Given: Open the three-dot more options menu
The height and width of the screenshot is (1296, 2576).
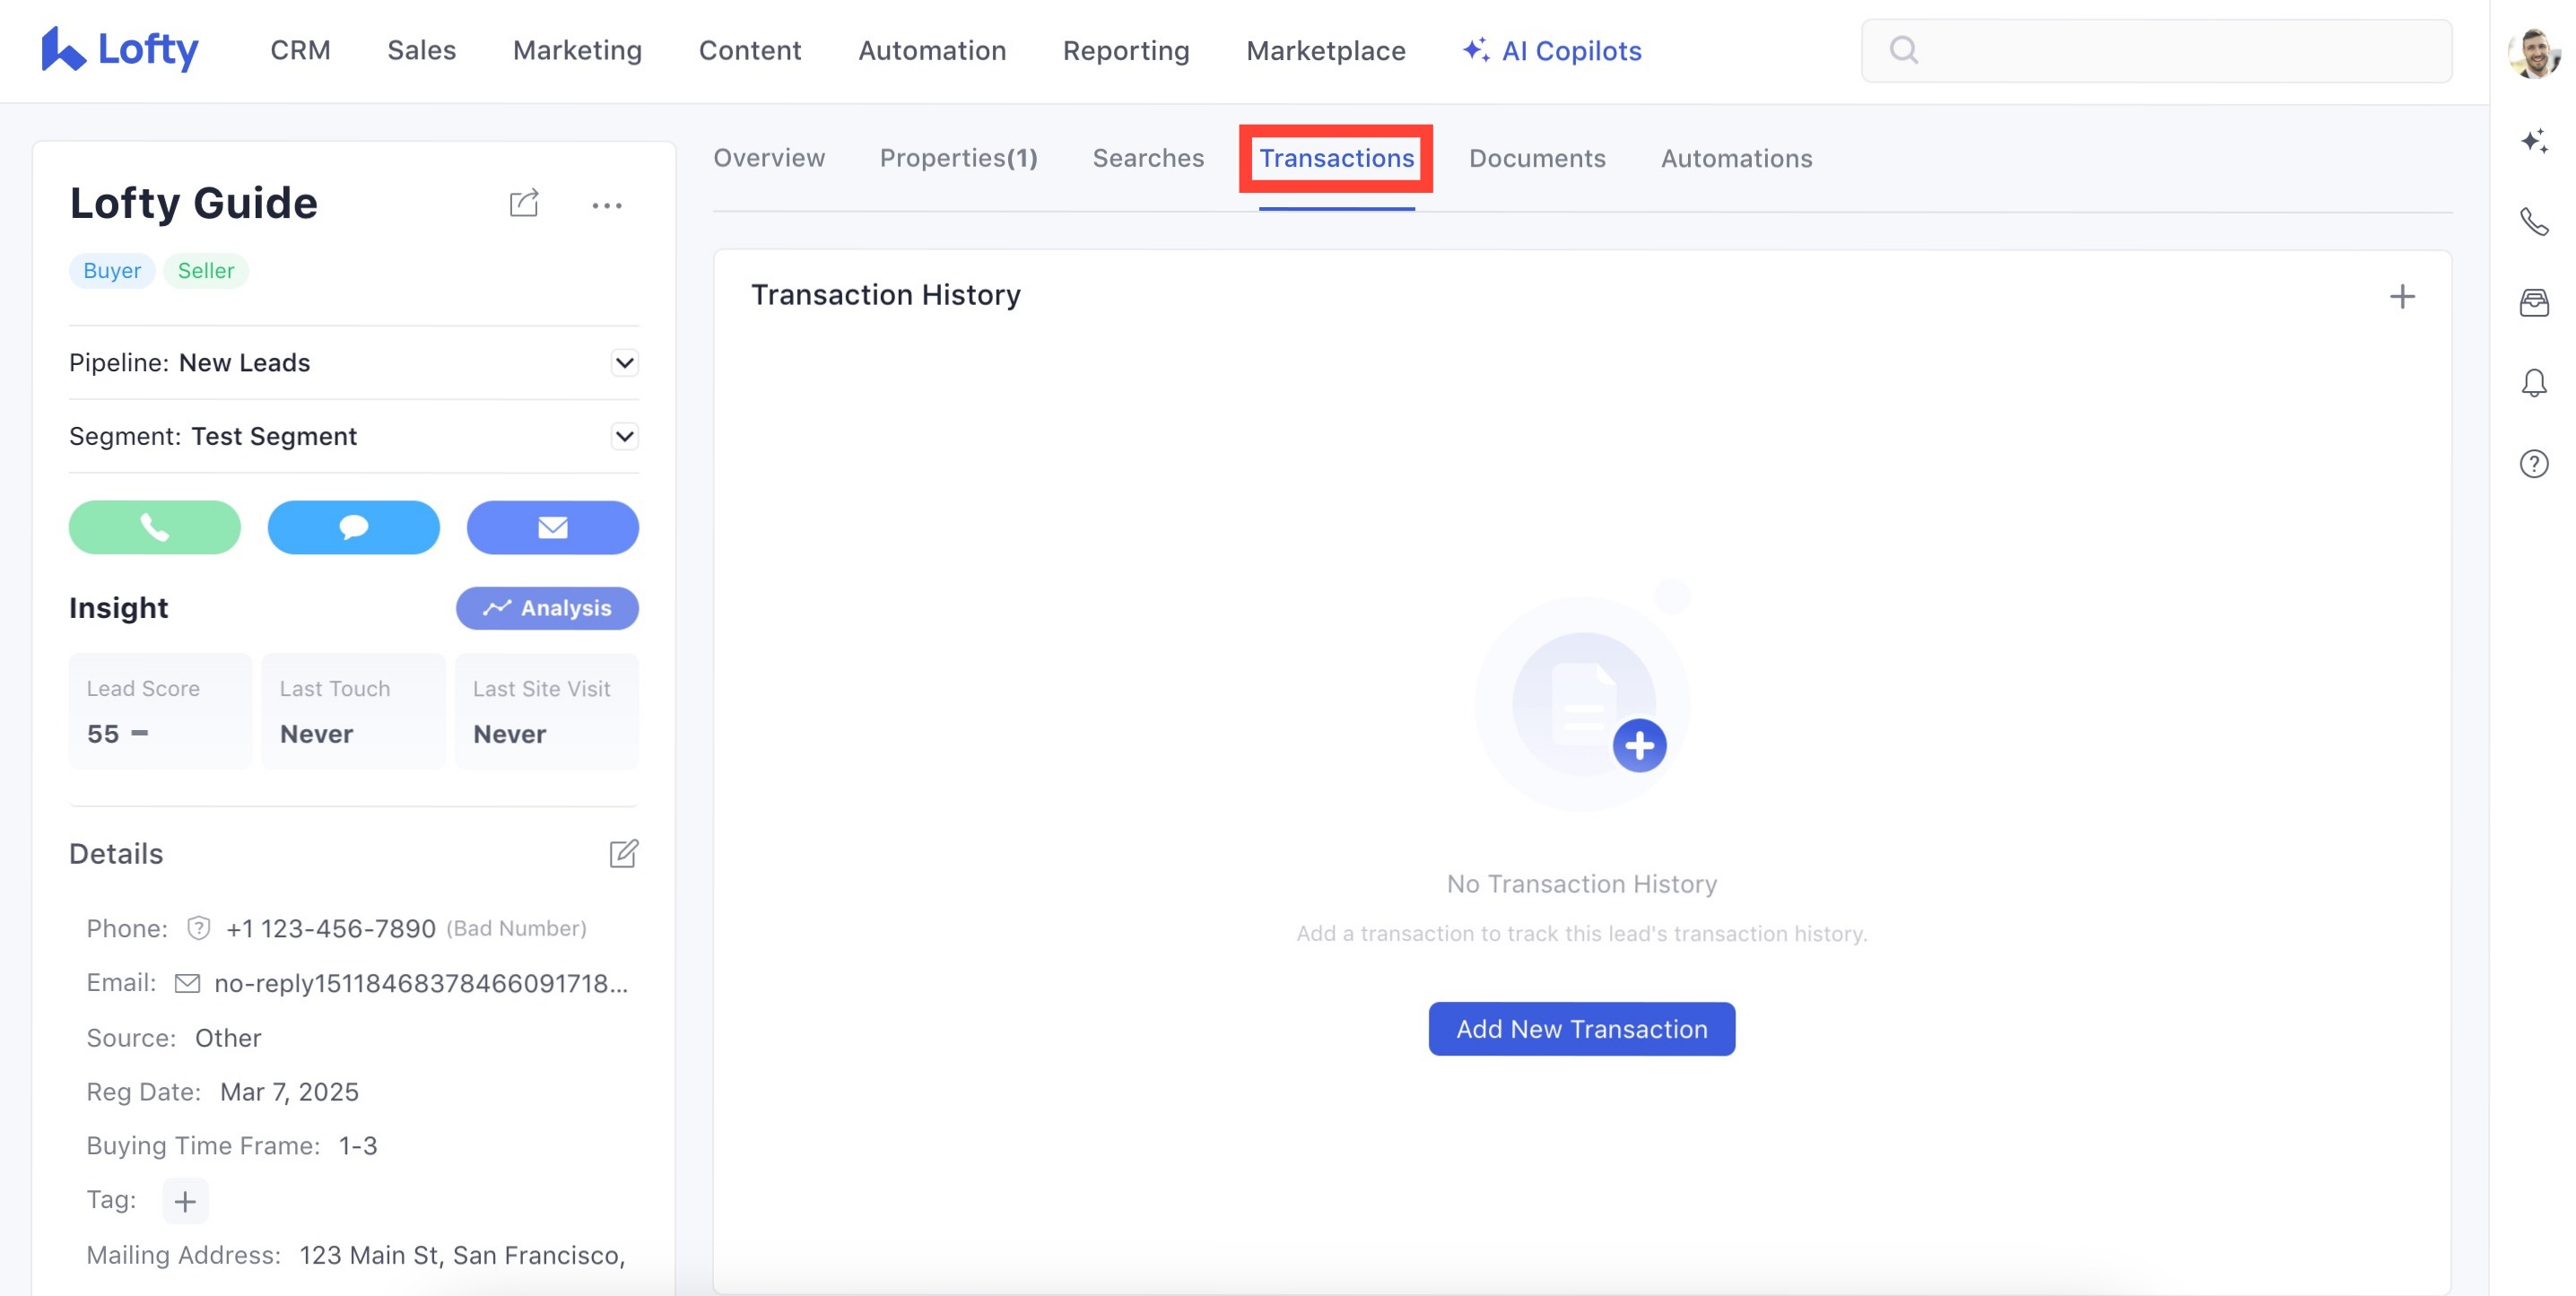Looking at the screenshot, I should click(606, 206).
